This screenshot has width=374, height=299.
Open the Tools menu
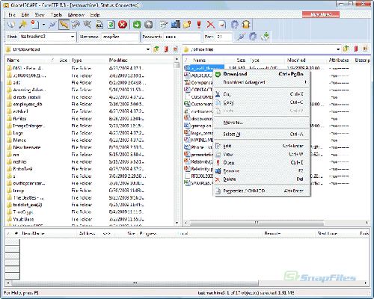56,15
